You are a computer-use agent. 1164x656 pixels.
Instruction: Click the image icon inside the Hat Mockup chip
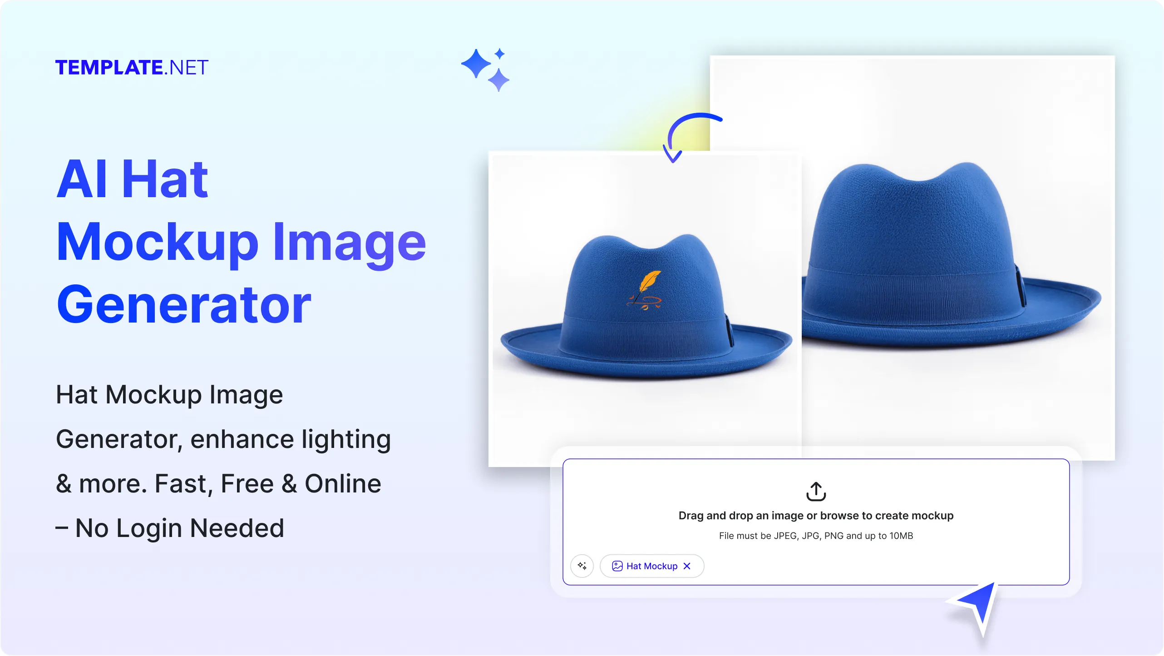click(x=617, y=566)
